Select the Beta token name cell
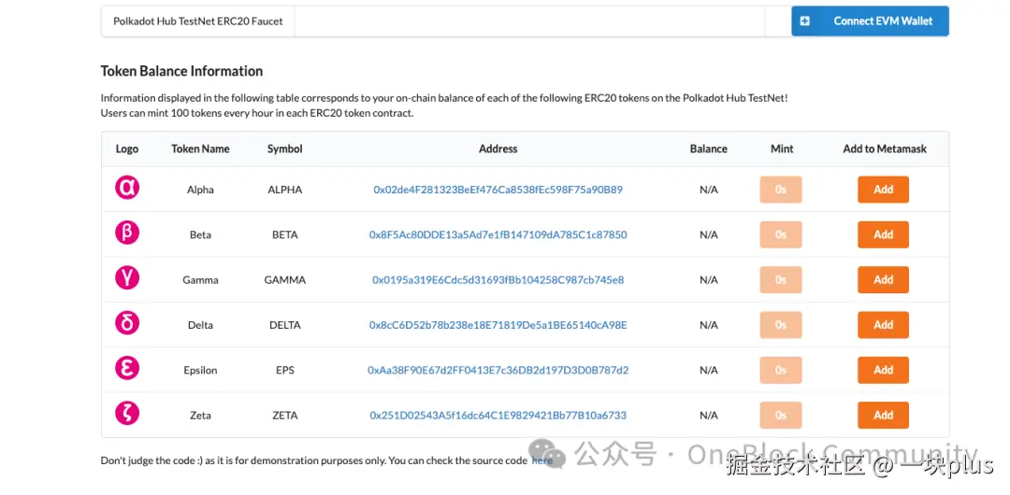This screenshot has width=1010, height=495. pyautogui.click(x=200, y=235)
